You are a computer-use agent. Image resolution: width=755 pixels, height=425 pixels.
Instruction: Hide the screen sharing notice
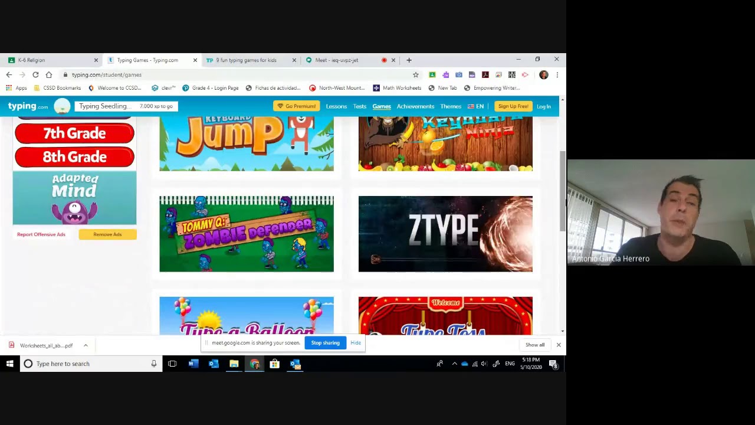[x=356, y=343]
